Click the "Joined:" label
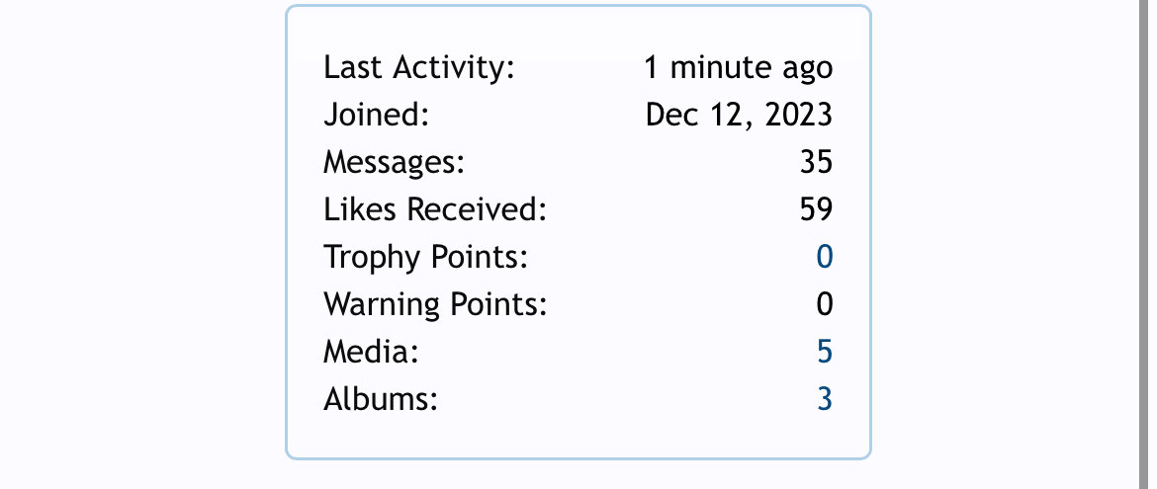The image size is (1157, 489). pyautogui.click(x=377, y=116)
